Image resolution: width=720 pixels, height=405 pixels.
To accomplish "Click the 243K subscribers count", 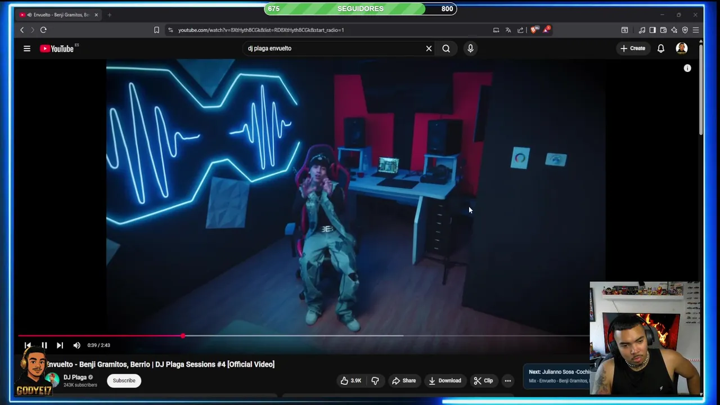I will pyautogui.click(x=80, y=385).
